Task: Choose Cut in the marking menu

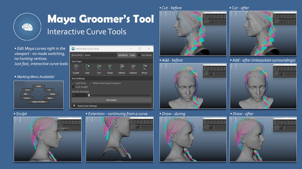Action: (x=49, y=90)
